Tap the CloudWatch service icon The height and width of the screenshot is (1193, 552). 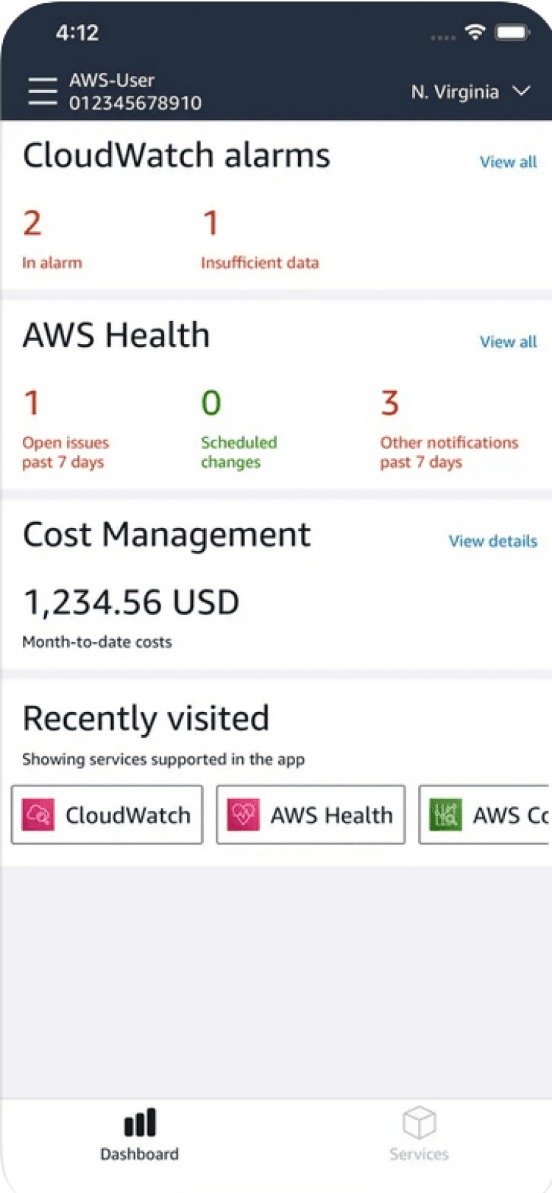(x=38, y=815)
